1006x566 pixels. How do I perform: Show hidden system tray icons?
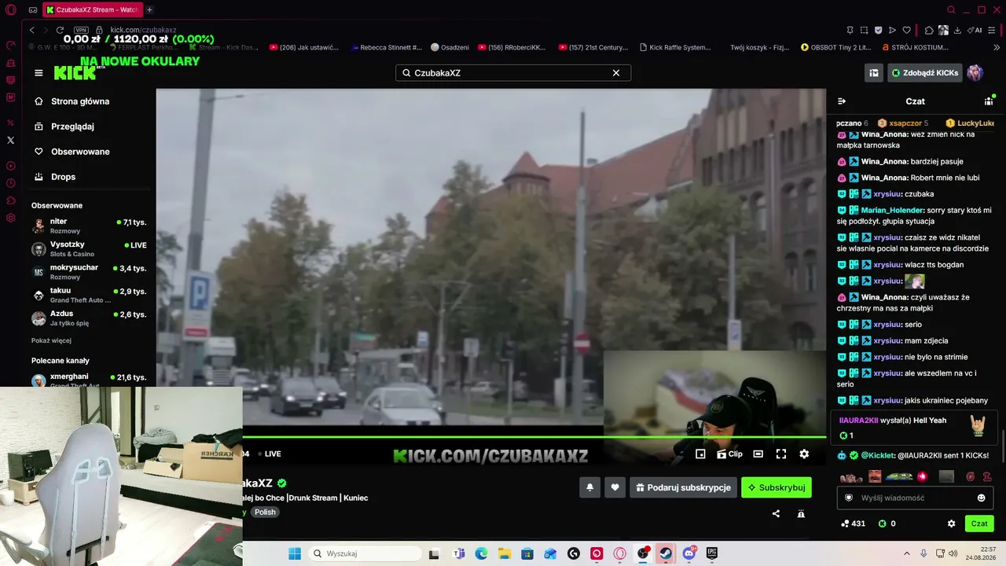906,553
